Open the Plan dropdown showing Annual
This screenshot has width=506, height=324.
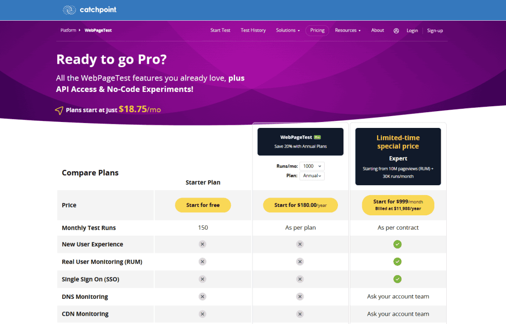coord(312,176)
